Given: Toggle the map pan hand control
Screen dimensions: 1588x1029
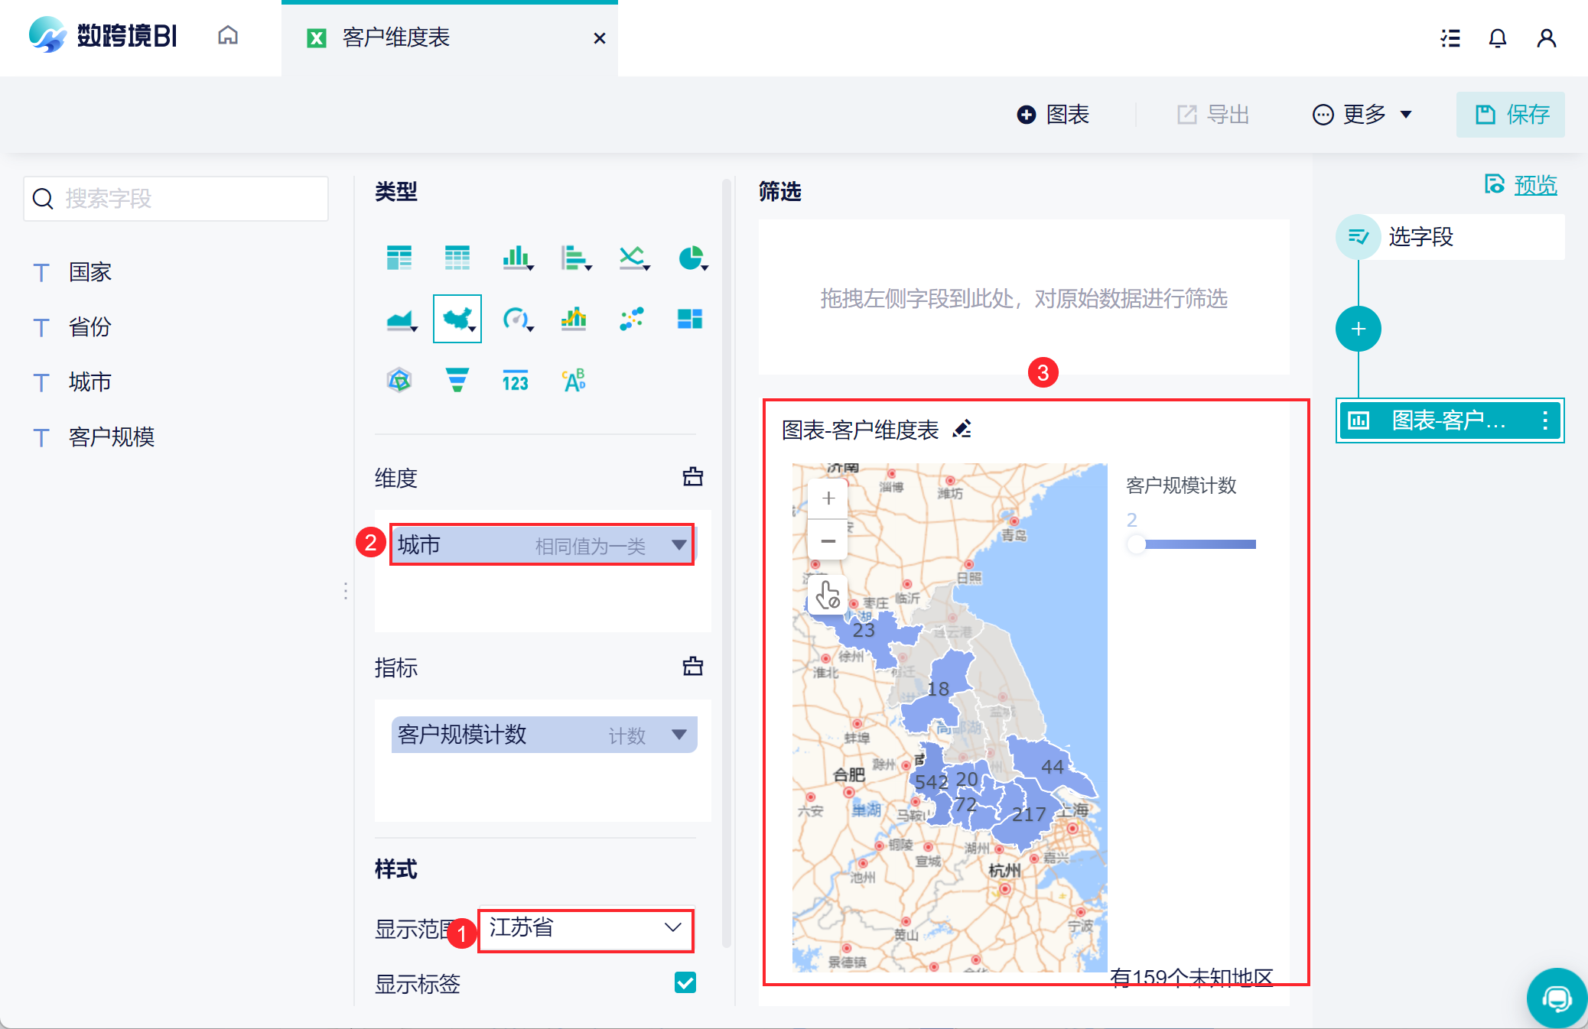Looking at the screenshot, I should (x=828, y=596).
